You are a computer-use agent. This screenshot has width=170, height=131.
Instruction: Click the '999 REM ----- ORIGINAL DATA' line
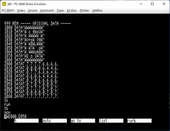point(38,24)
